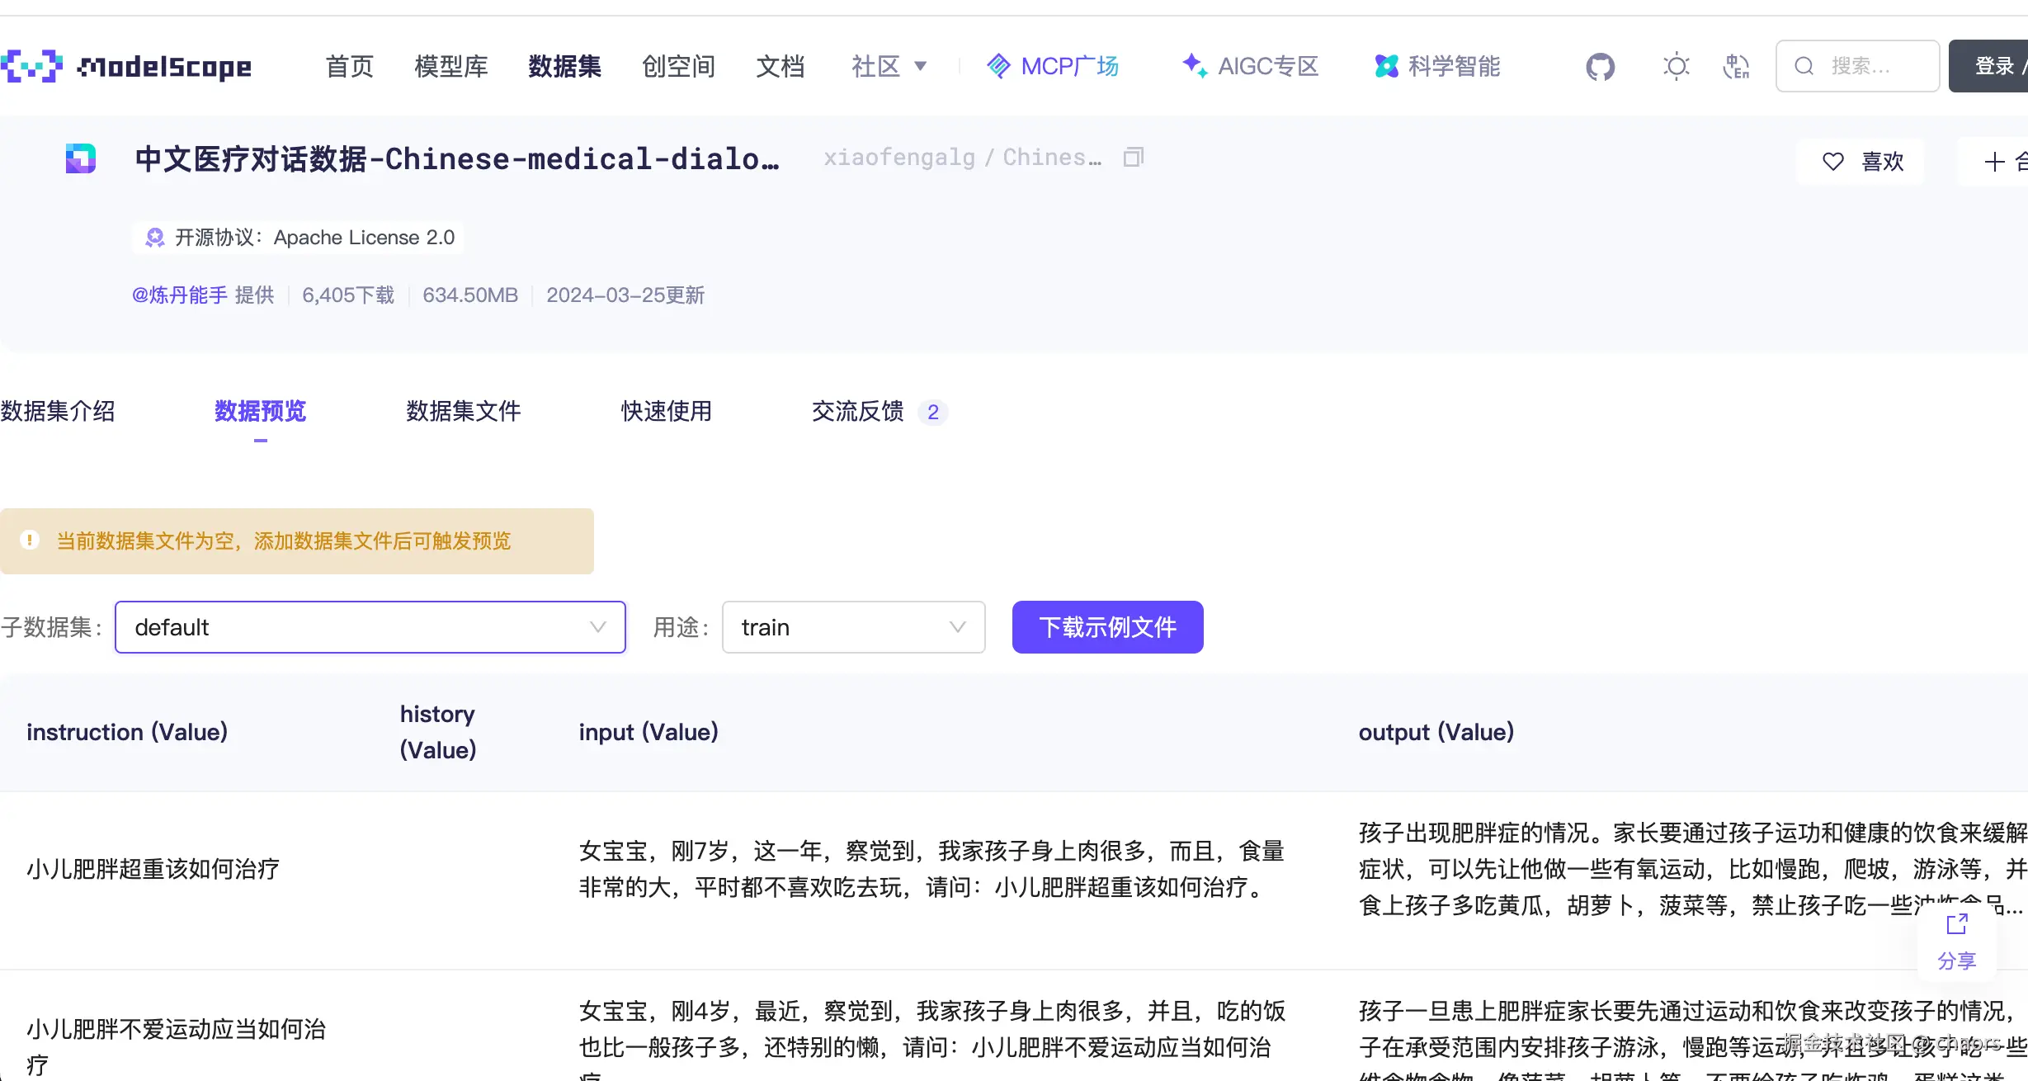Switch to 快速使用 tab
Image resolution: width=2028 pixels, height=1081 pixels.
pyautogui.click(x=666, y=411)
